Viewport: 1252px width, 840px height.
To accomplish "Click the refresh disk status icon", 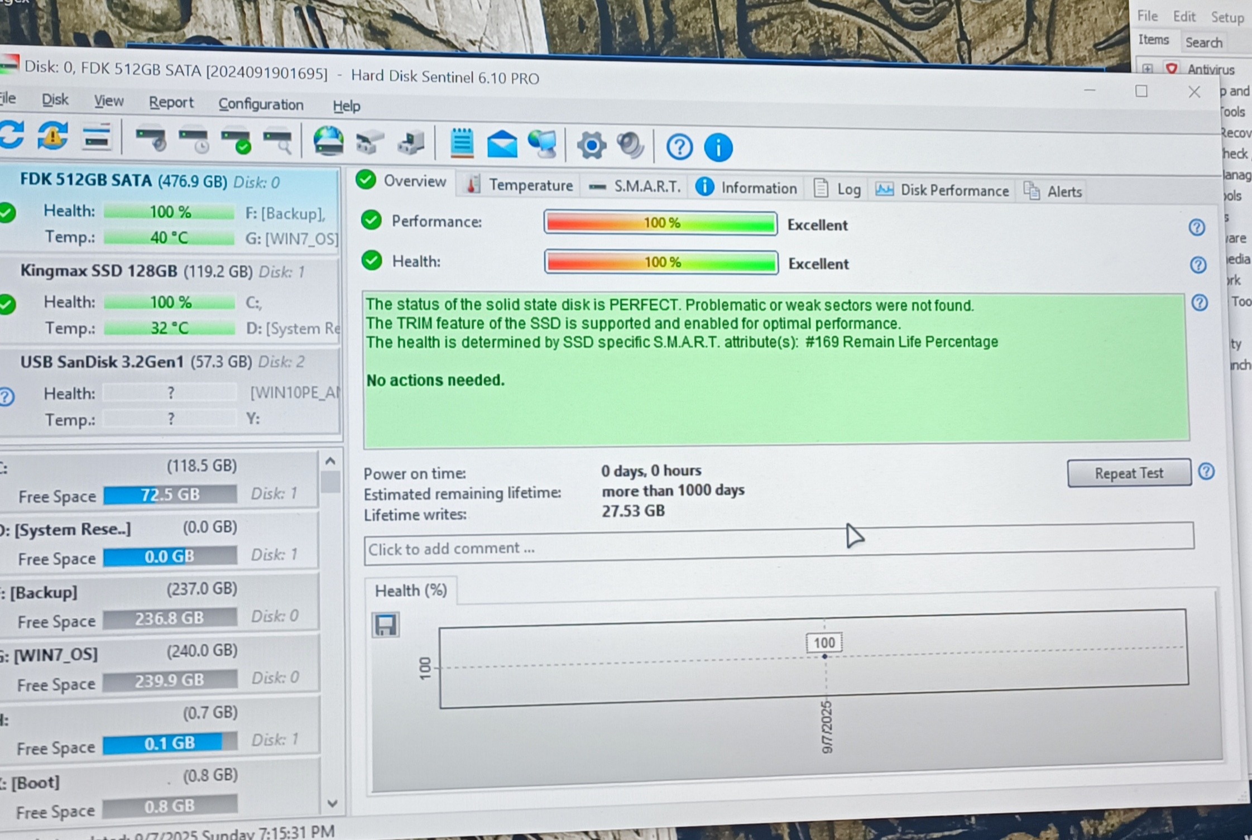I will [x=12, y=135].
